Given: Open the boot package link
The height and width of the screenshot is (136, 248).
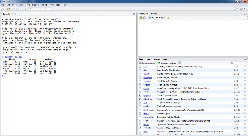Looking at the screenshot, I should pos(145,67).
